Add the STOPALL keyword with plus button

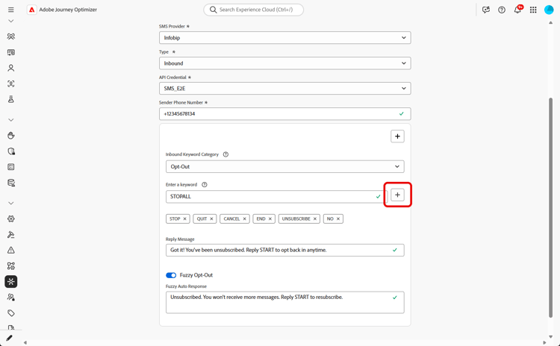[397, 195]
